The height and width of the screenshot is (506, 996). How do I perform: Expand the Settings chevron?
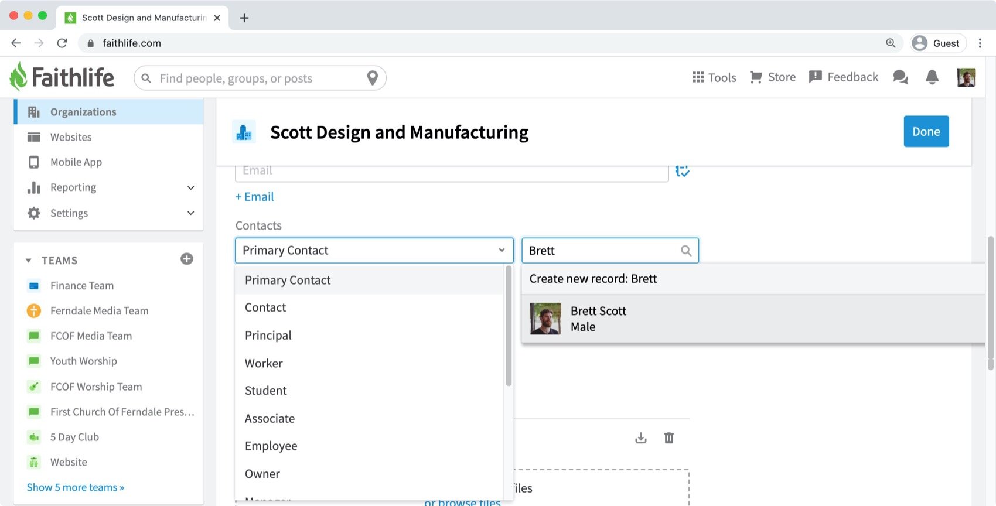[190, 213]
